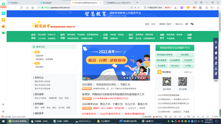
Task: Open the extensions grid icon in toolbar
Action: (200, 8)
